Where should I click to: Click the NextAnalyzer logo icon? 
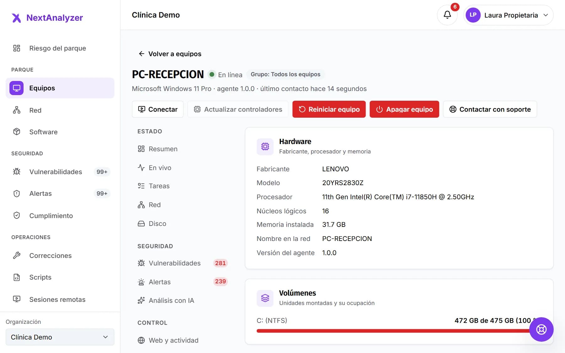[x=16, y=18]
